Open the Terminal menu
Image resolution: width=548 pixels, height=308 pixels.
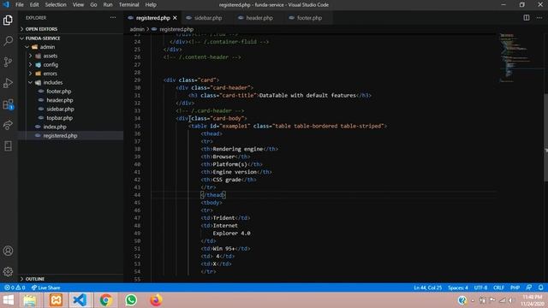129,5
